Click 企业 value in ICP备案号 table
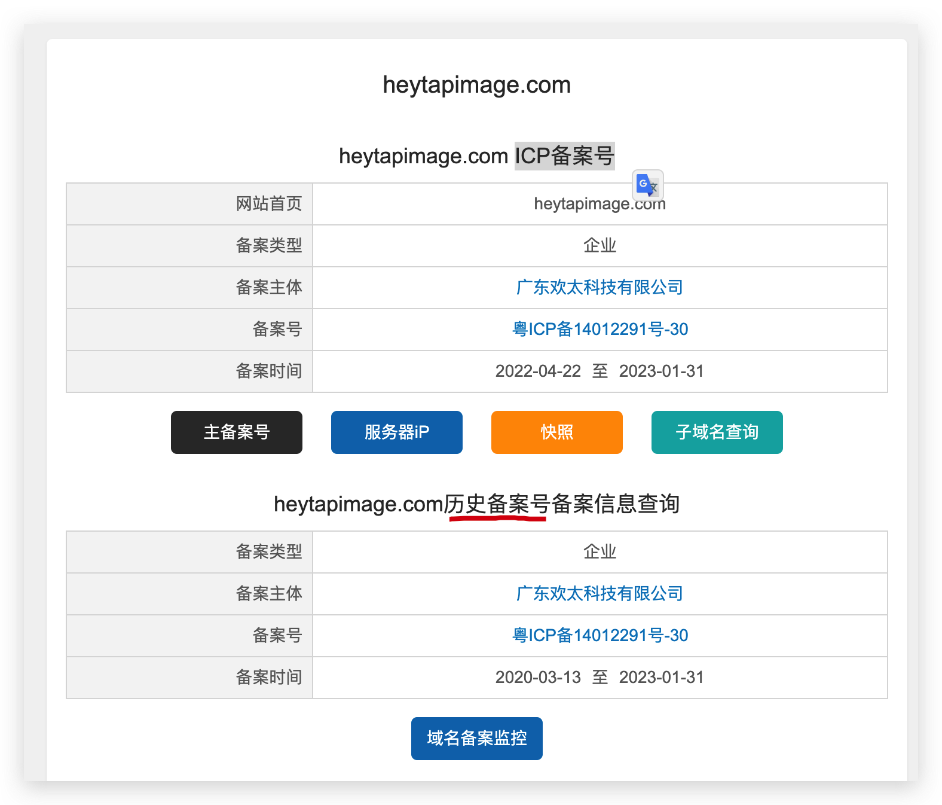 click(600, 246)
